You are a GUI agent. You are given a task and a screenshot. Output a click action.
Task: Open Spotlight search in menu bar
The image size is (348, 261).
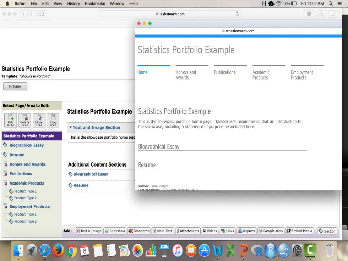pos(330,3)
